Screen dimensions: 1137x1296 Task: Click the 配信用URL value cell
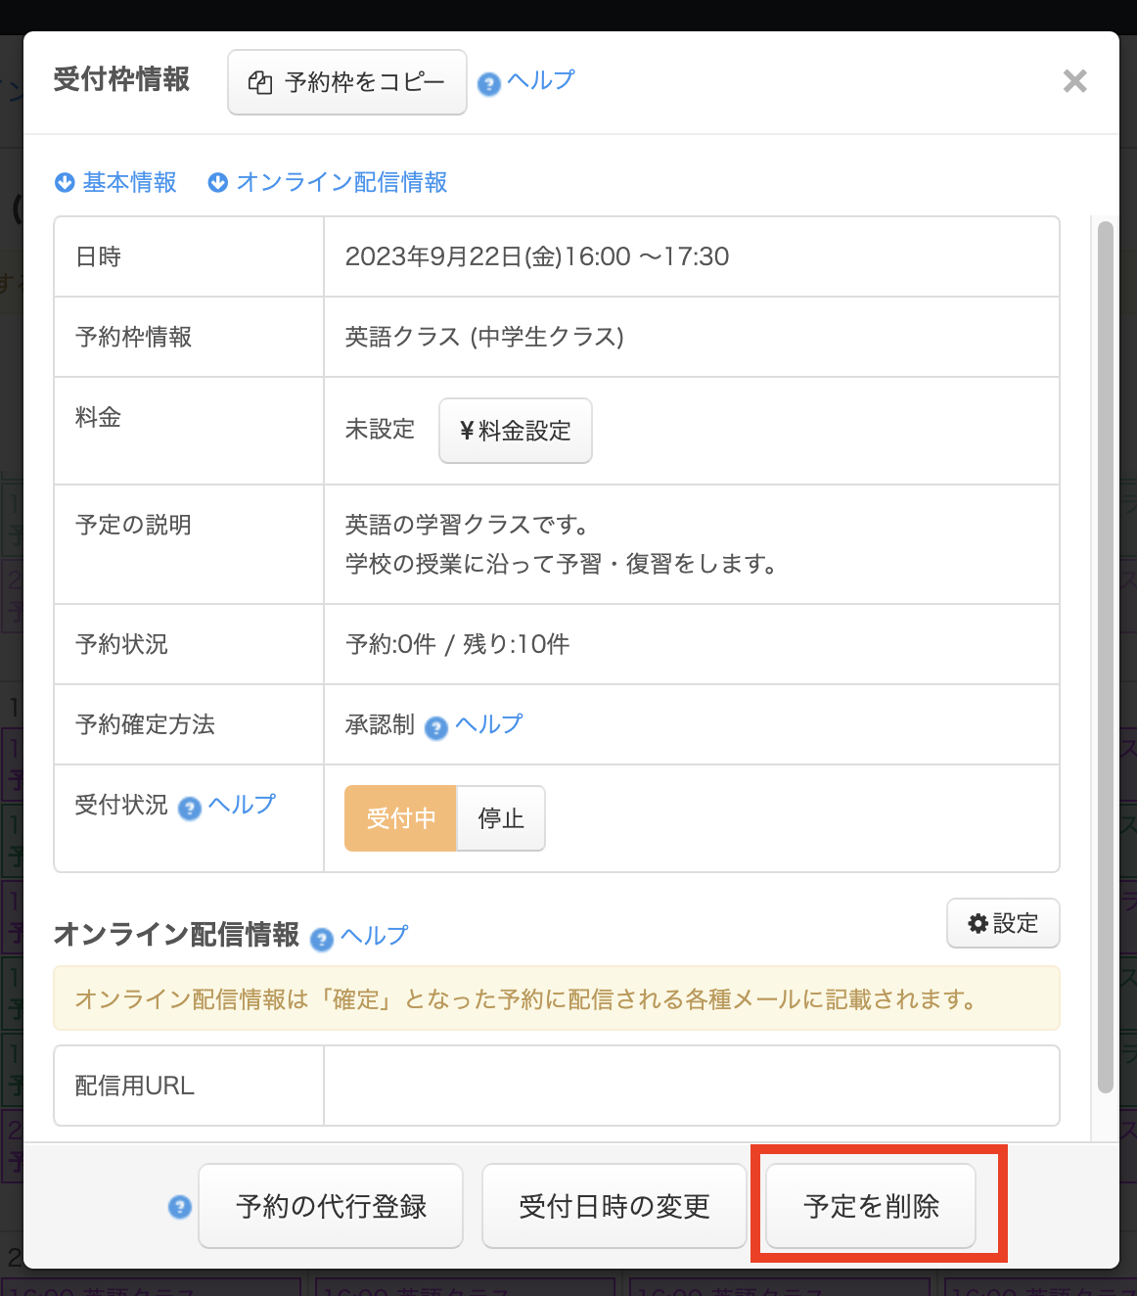[x=691, y=1086]
